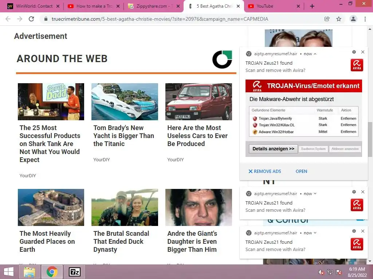Open settings gear of third notification
This screenshot has width=373, height=279.
tap(354, 231)
